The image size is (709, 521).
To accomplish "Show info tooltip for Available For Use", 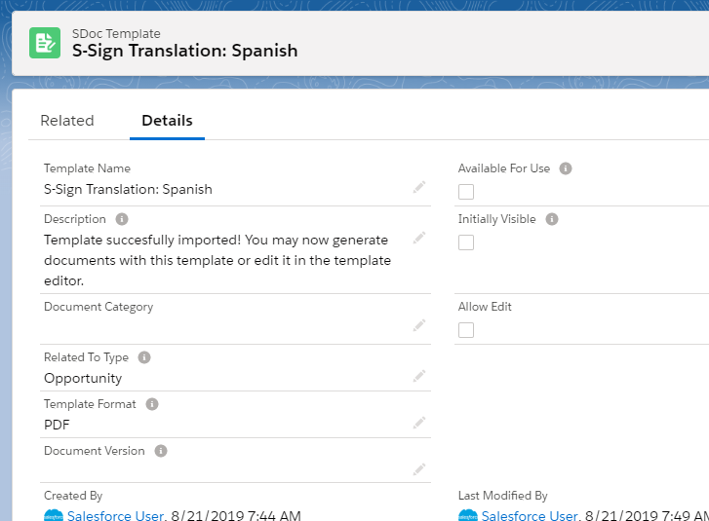I will (x=566, y=168).
